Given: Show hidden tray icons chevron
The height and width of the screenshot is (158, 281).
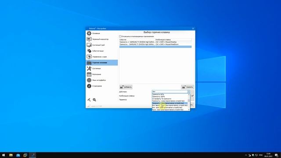Looking at the screenshot, I should click(246, 155).
